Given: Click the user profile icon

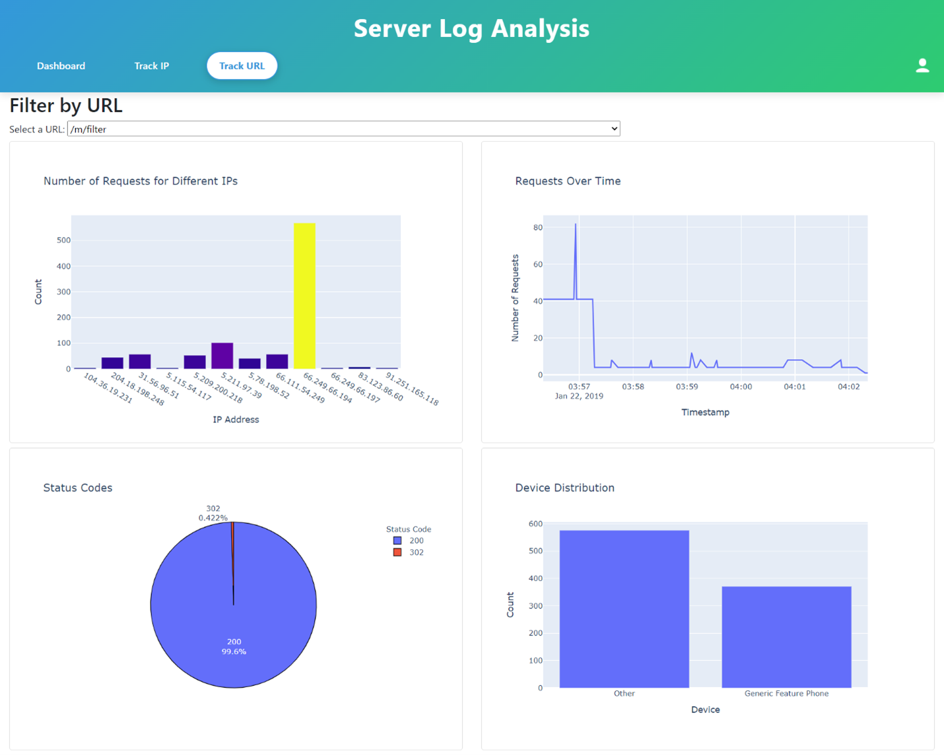Looking at the screenshot, I should click(x=922, y=65).
